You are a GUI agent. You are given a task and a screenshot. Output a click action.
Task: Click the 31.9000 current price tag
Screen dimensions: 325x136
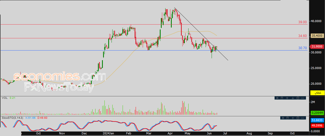(x=317, y=47)
